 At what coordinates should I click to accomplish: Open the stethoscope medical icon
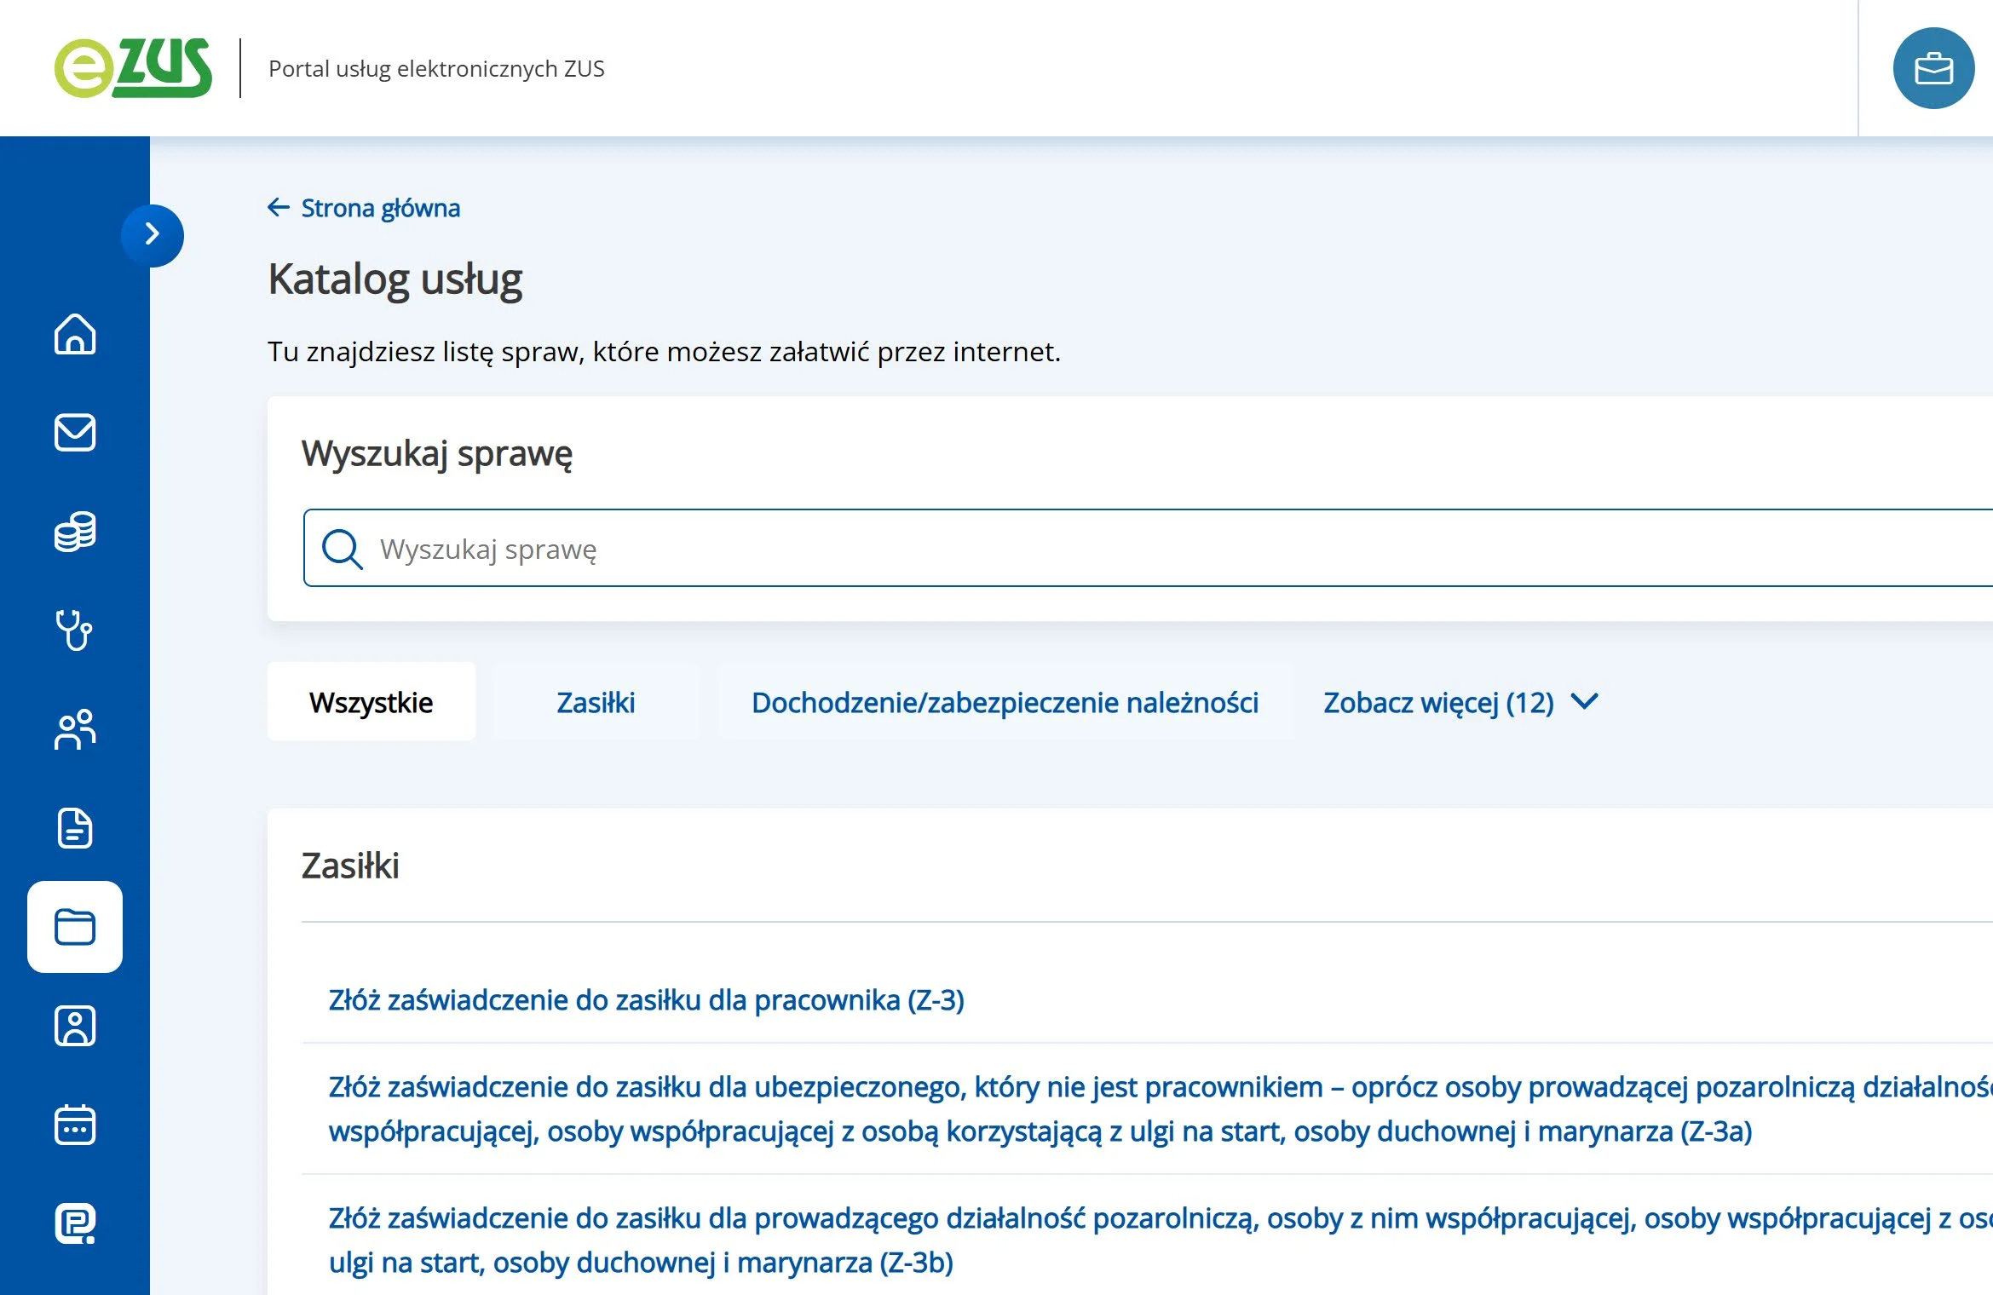(75, 630)
